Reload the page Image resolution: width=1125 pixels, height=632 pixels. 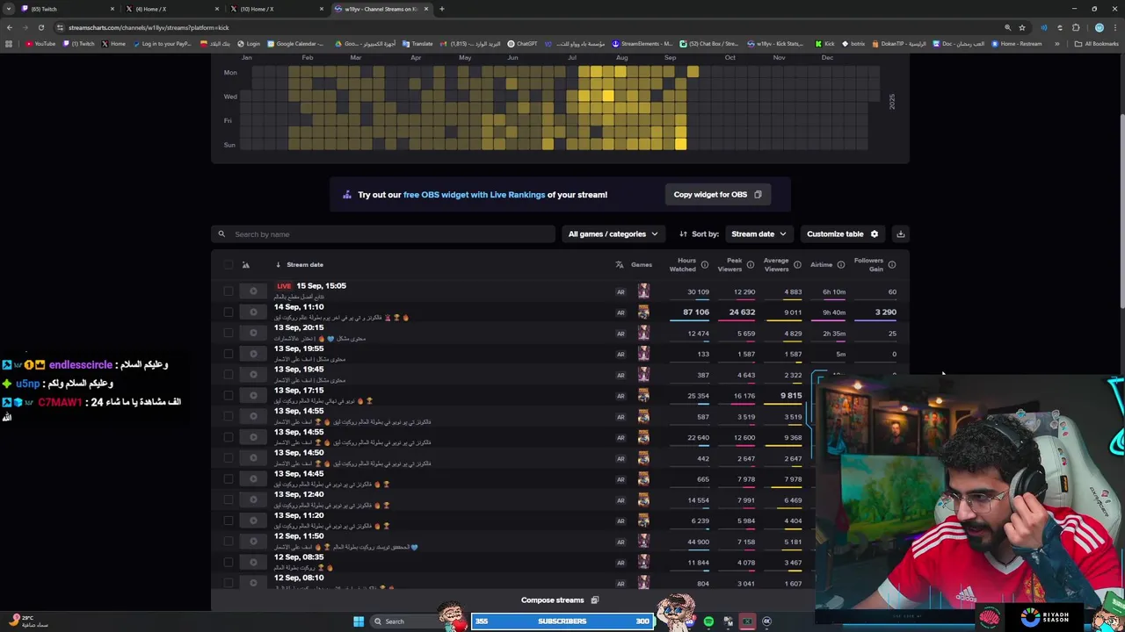pyautogui.click(x=40, y=27)
